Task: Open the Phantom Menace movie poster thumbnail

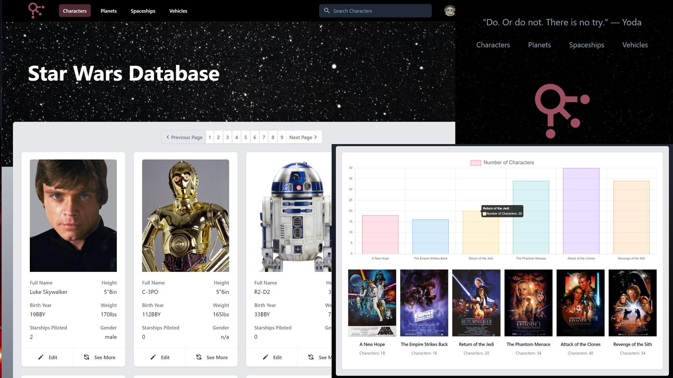Action: [x=528, y=303]
